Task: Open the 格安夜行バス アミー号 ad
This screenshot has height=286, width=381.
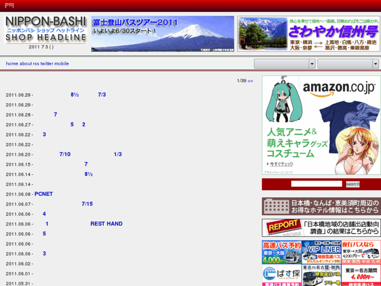Action: 321,276
